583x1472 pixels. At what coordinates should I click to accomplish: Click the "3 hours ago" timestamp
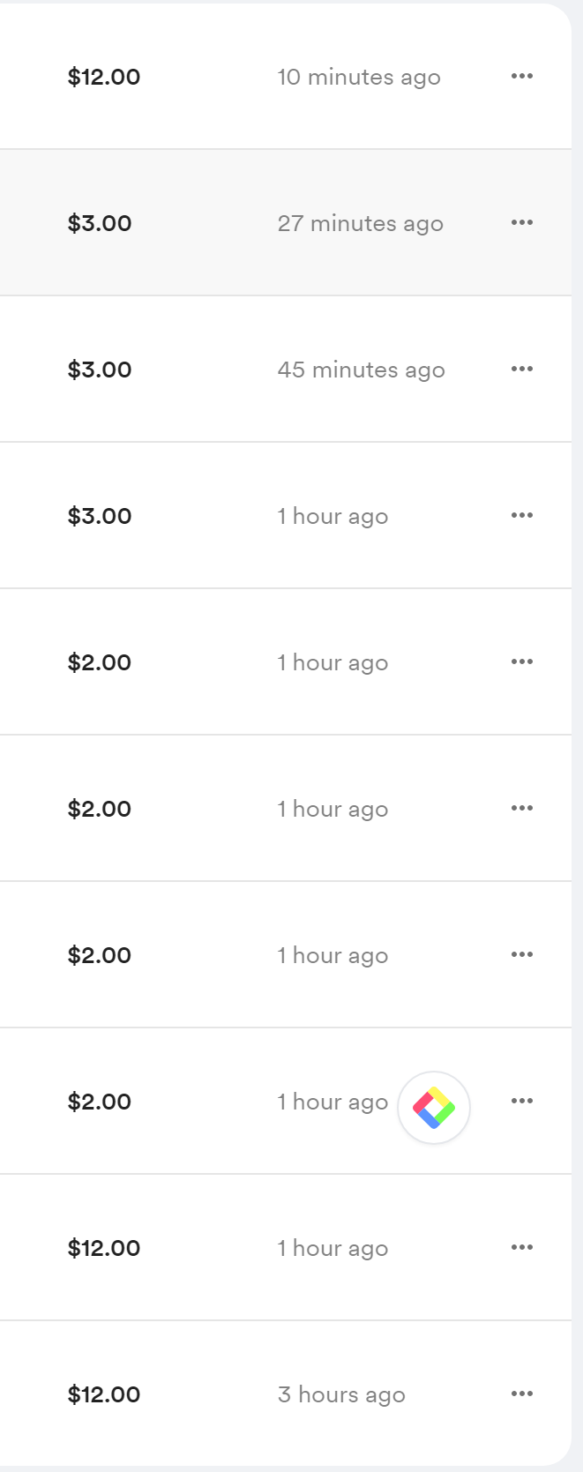341,1394
